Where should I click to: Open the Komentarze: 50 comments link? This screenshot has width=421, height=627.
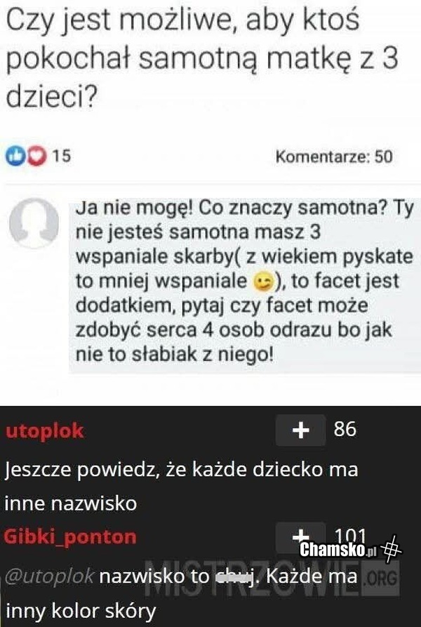(x=333, y=157)
